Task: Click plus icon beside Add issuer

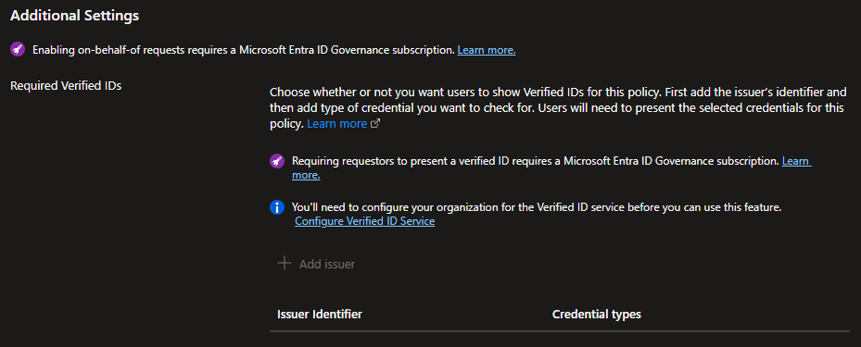Action: point(284,263)
